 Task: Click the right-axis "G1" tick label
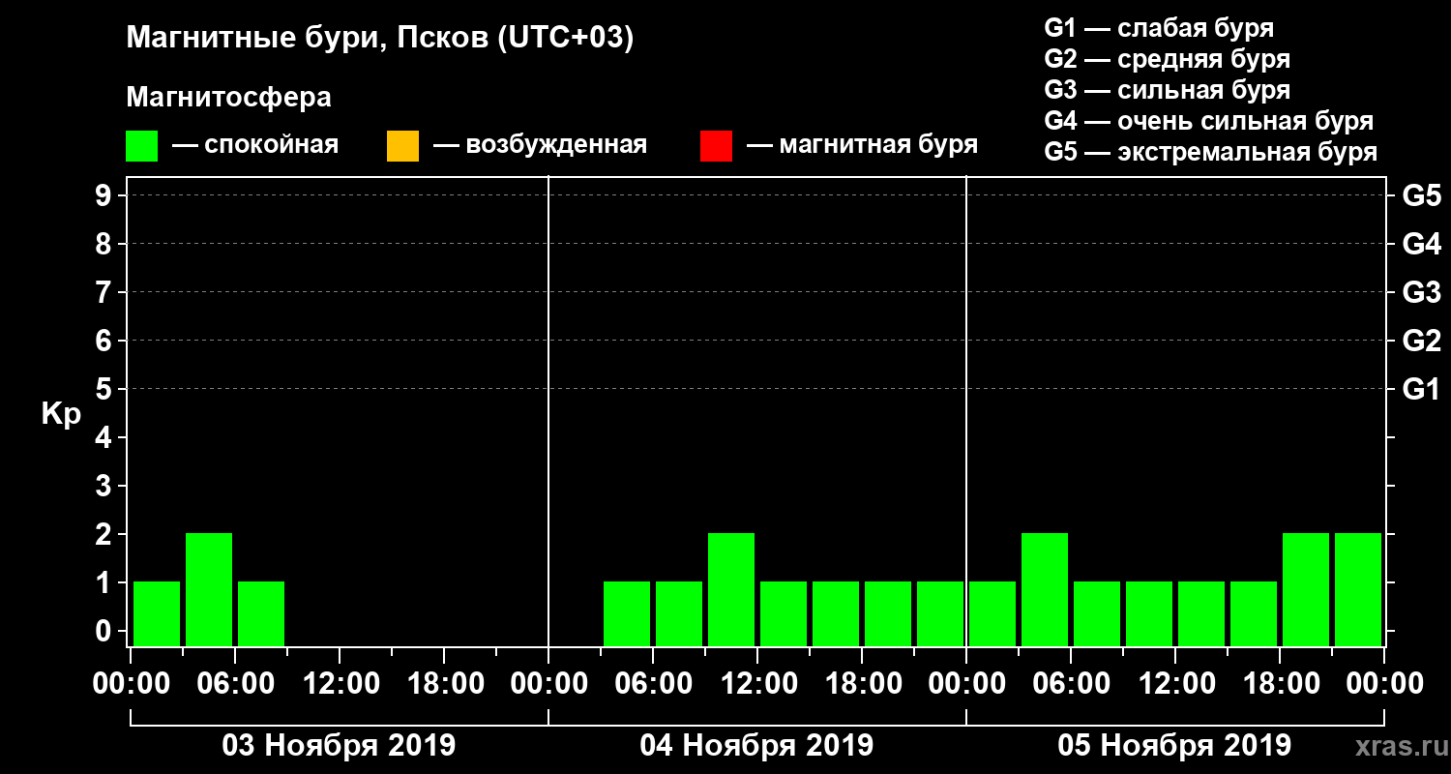(1421, 389)
